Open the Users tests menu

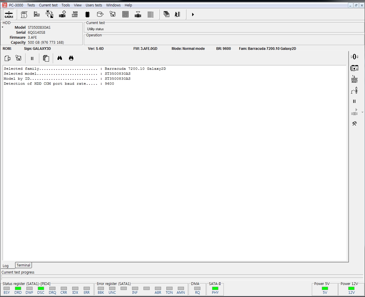click(94, 5)
